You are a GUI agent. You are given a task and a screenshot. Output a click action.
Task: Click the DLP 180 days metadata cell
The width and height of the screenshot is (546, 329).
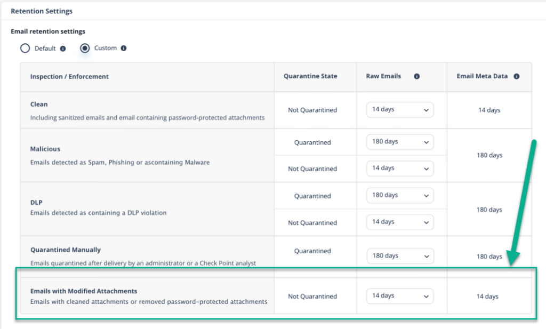pyautogui.click(x=489, y=210)
